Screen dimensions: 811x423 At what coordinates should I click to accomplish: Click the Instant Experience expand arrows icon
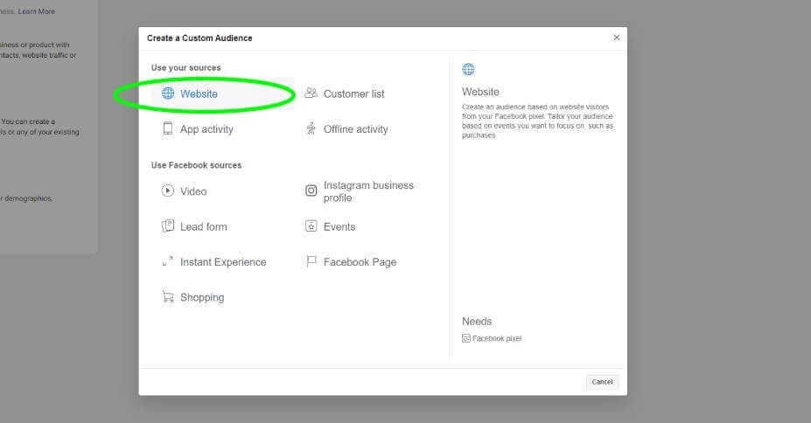click(168, 261)
